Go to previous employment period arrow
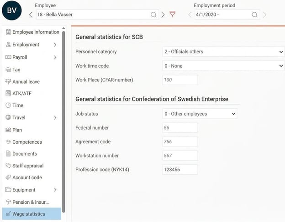Viewport: 285px width, 222px height. click(190, 15)
